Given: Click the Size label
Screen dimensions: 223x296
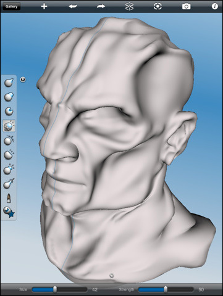Looking at the screenshot, I should 23,290.
